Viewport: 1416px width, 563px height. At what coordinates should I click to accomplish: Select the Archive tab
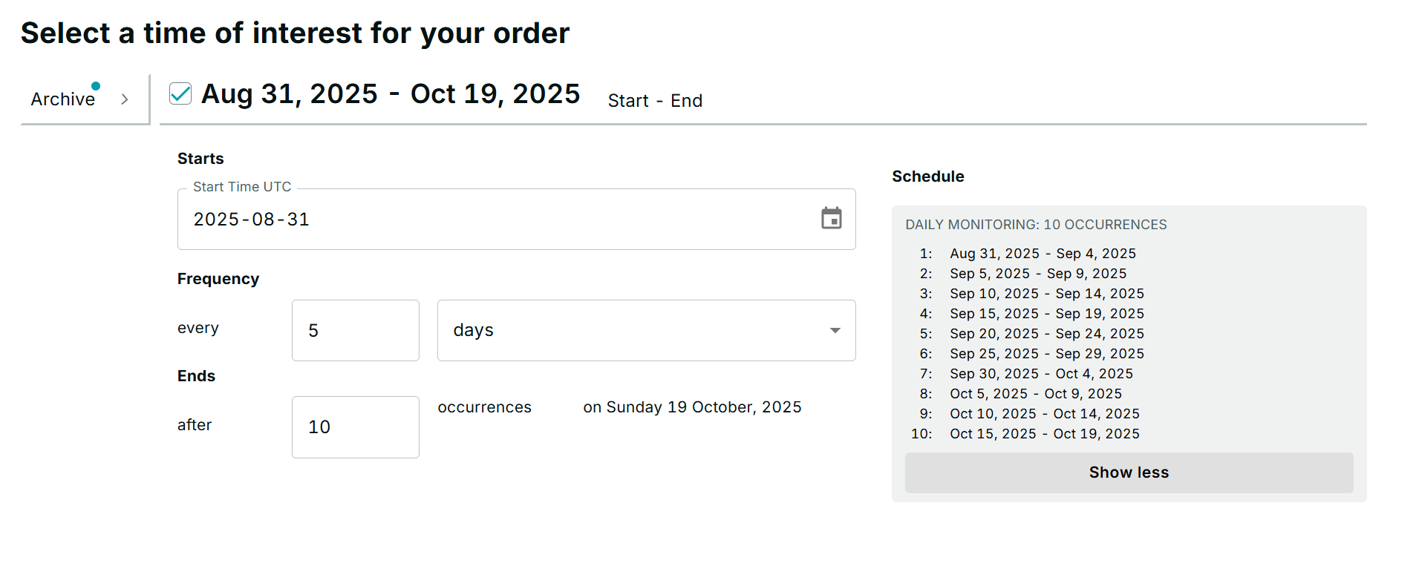coord(63,99)
